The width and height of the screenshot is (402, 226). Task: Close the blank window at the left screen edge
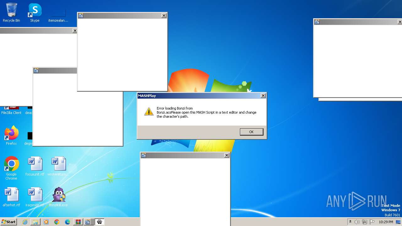point(75,31)
